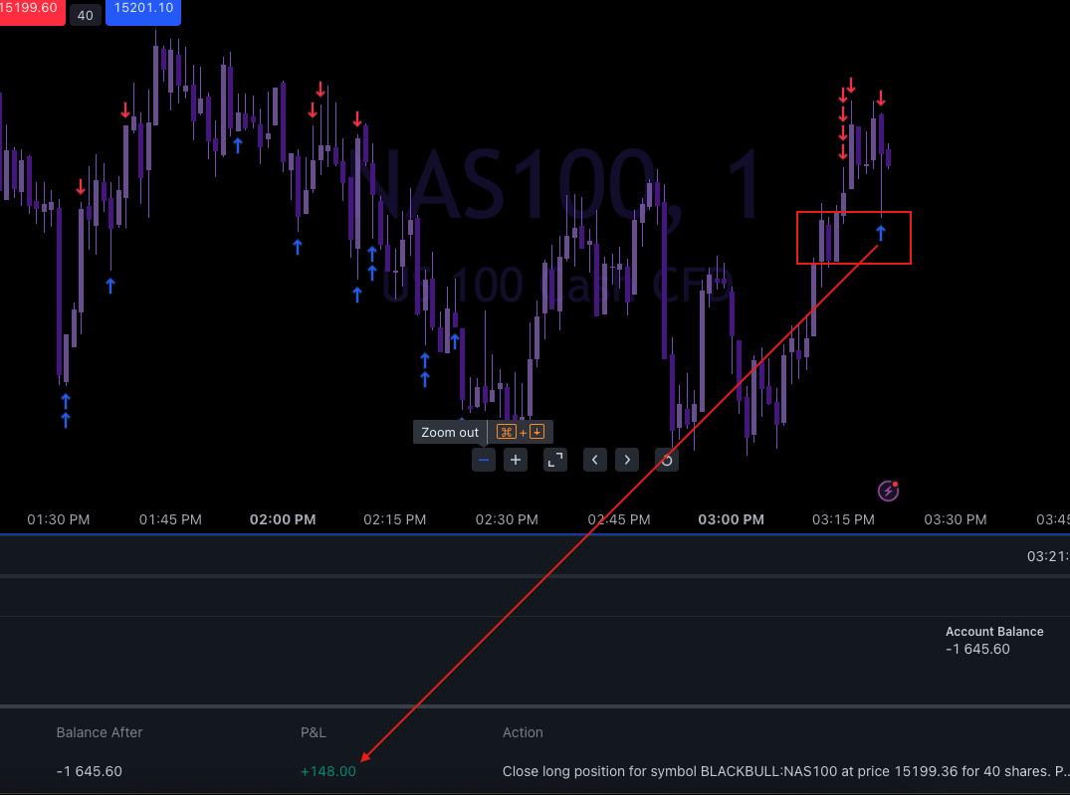Reset the chart view with the circular arrow
This screenshot has width=1070, height=795.
[x=666, y=460]
